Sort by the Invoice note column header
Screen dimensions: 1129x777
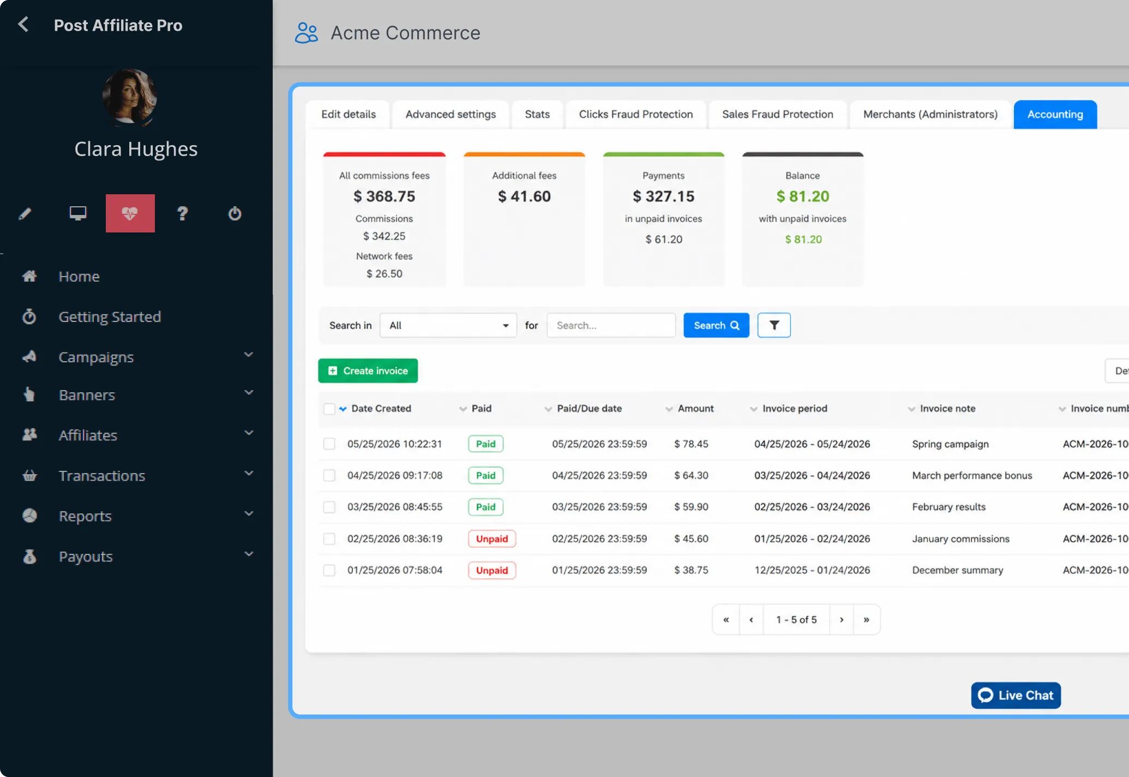[947, 408]
